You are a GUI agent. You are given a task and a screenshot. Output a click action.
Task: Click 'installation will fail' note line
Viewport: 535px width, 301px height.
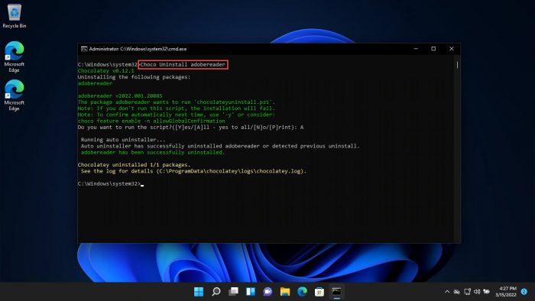[x=176, y=108]
